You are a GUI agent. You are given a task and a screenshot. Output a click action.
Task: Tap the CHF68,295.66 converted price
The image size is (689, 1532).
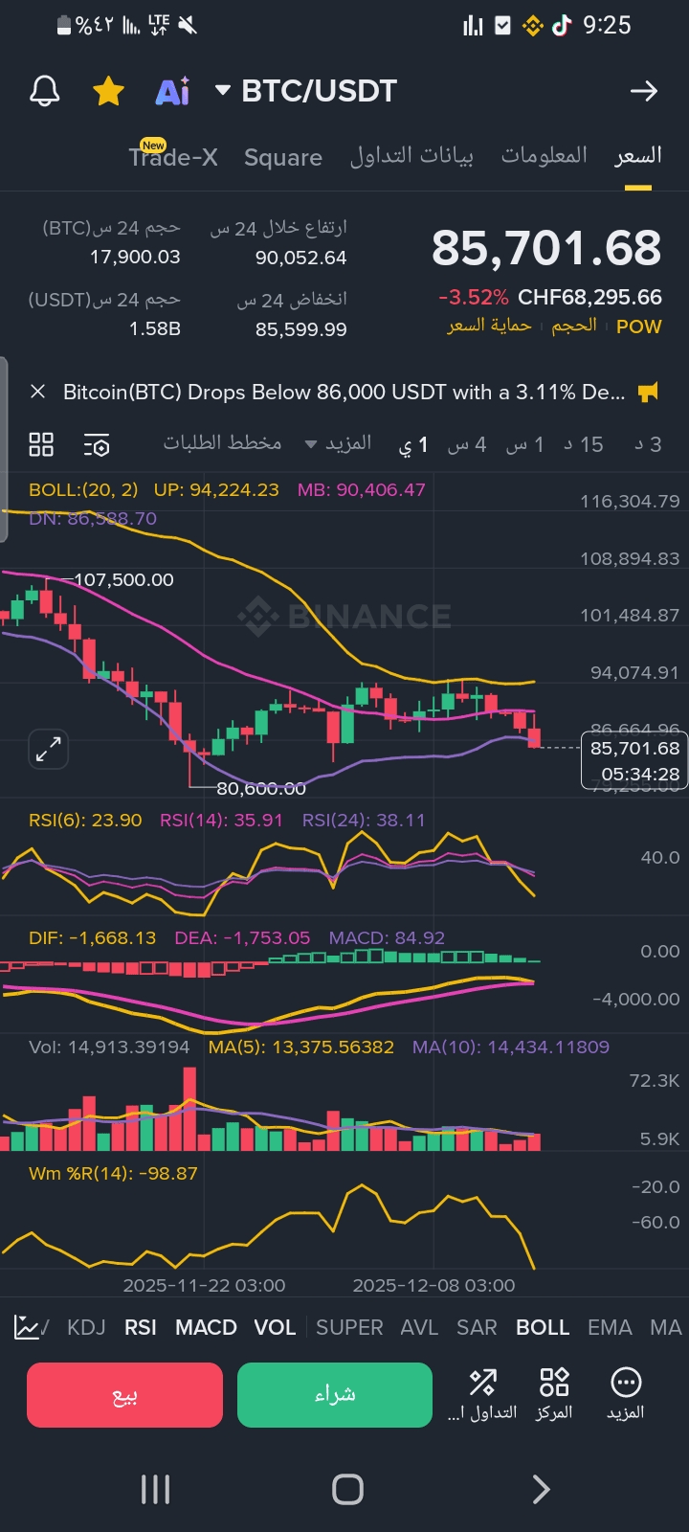coord(589,297)
